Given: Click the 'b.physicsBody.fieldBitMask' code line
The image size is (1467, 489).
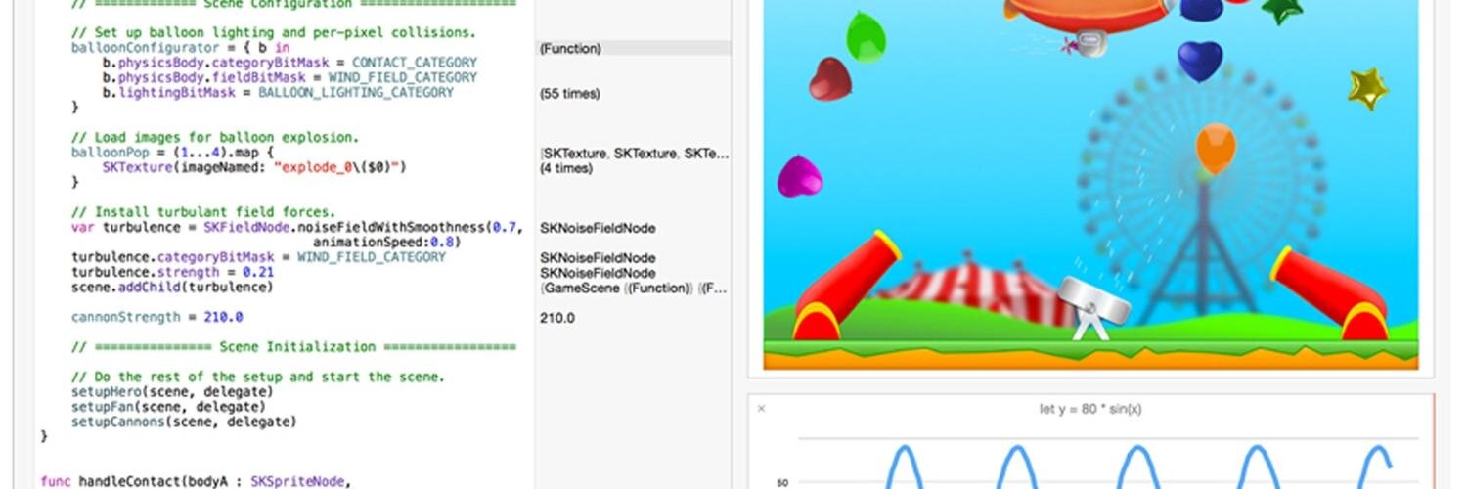Looking at the screenshot, I should pos(289,77).
